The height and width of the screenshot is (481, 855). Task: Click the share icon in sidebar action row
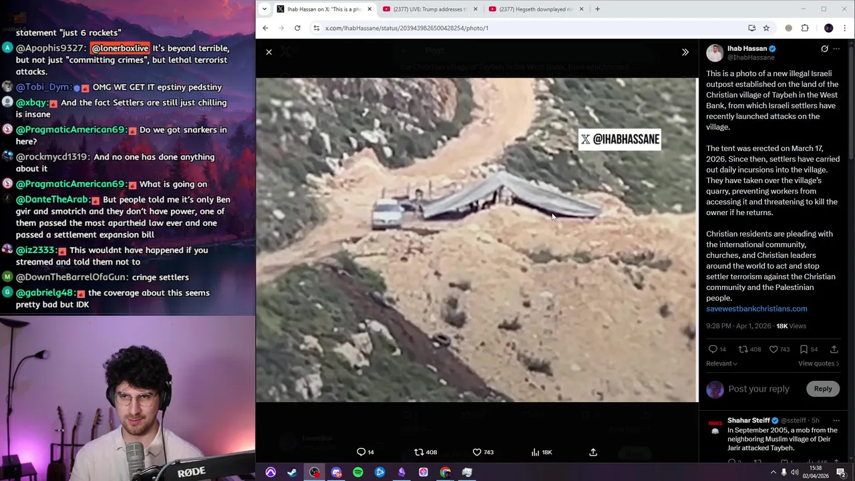click(834, 349)
